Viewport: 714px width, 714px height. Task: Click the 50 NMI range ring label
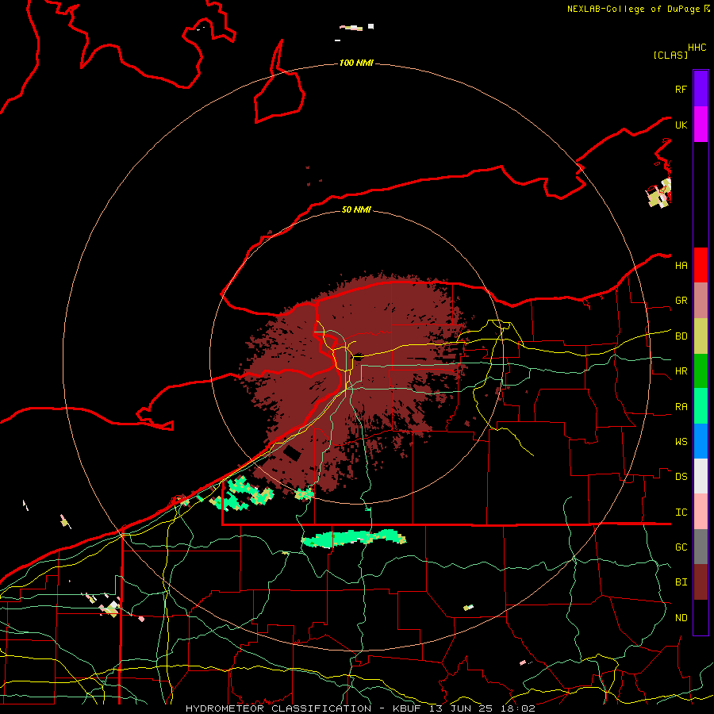(x=356, y=209)
